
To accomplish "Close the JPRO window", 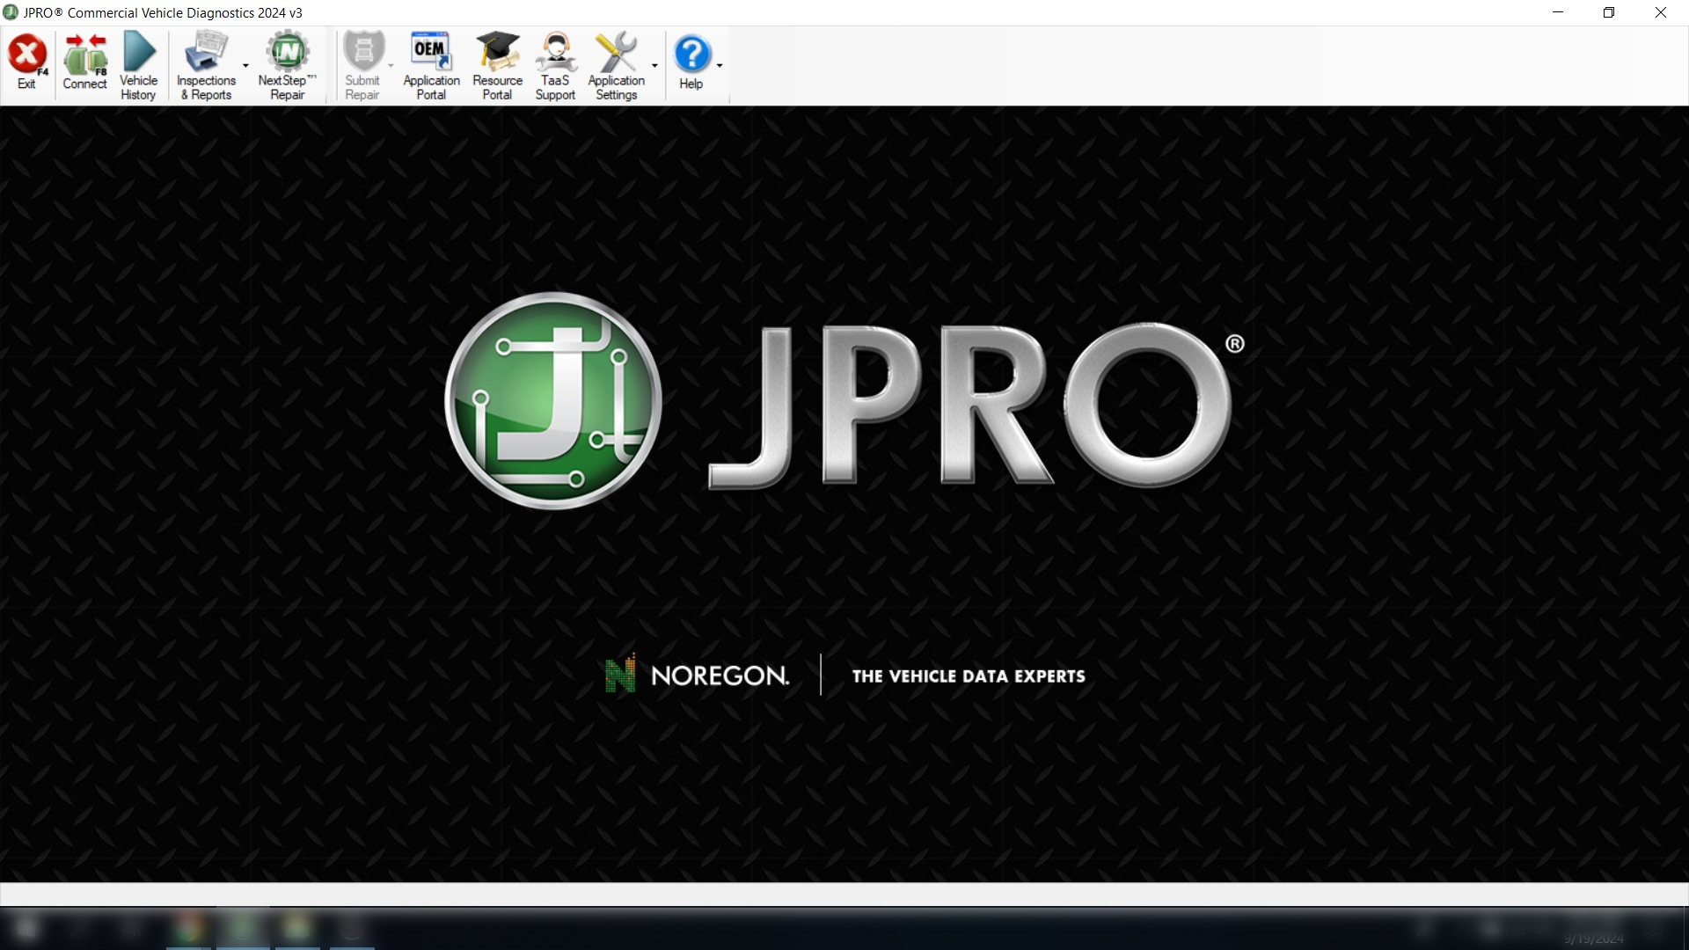I will tap(1661, 12).
